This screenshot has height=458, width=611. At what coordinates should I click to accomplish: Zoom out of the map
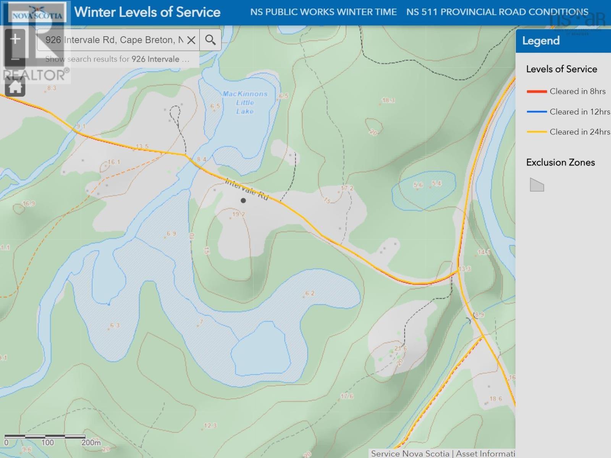pos(15,59)
